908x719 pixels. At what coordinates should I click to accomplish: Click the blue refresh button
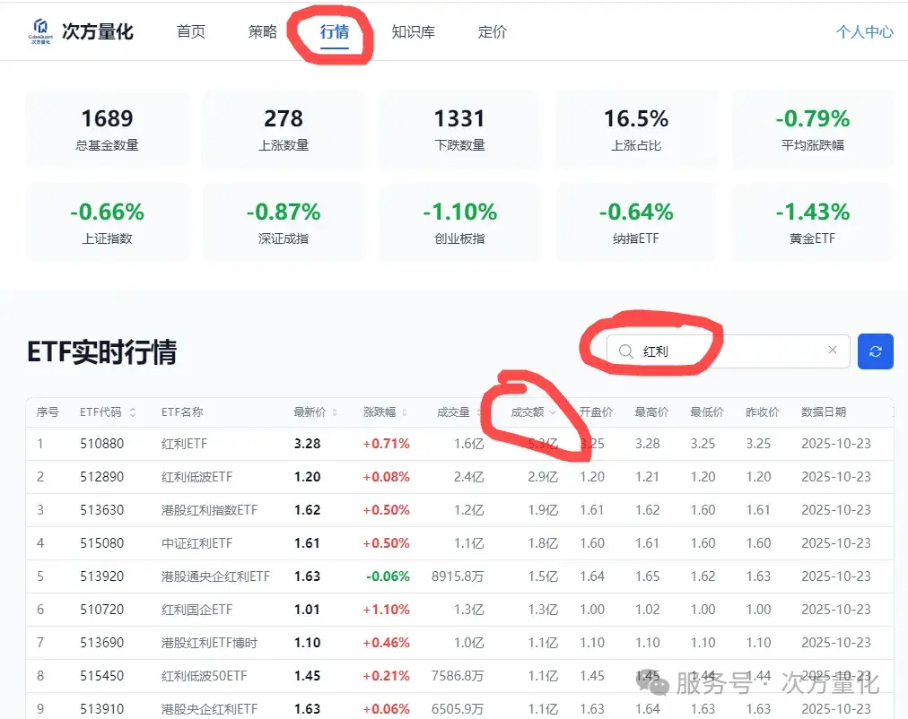point(875,351)
